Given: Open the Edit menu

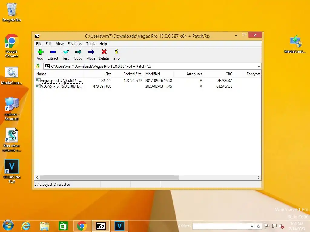Looking at the screenshot, I should 49,44.
